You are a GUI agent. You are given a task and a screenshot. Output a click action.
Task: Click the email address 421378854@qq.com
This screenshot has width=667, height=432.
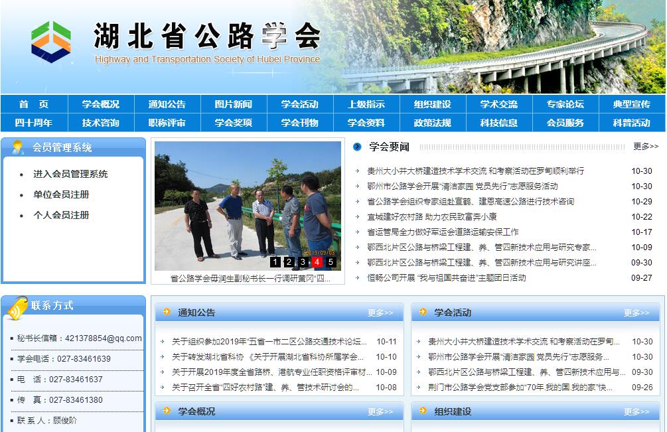(104, 338)
